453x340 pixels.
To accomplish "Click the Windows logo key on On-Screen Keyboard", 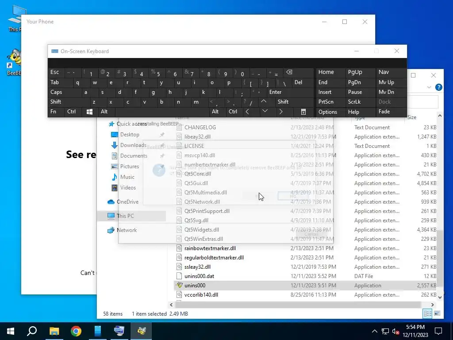I will point(89,112).
